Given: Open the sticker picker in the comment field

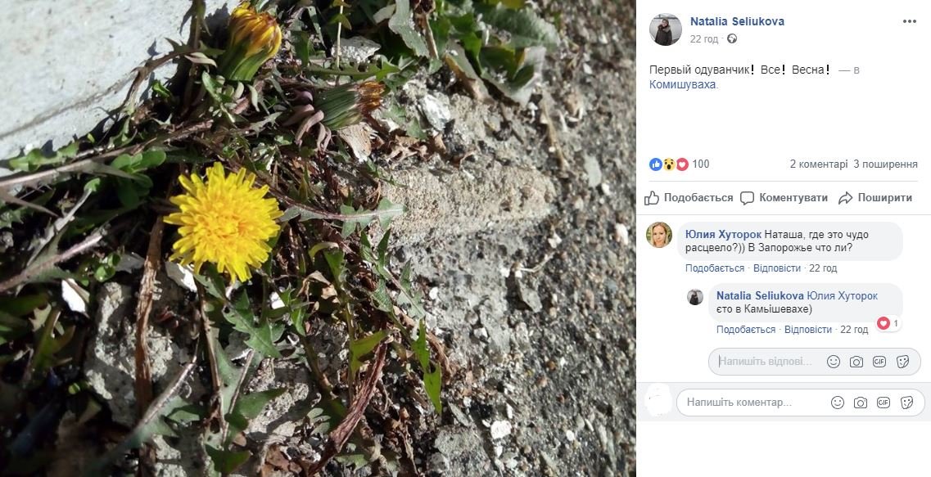Looking at the screenshot, I should pyautogui.click(x=907, y=403).
